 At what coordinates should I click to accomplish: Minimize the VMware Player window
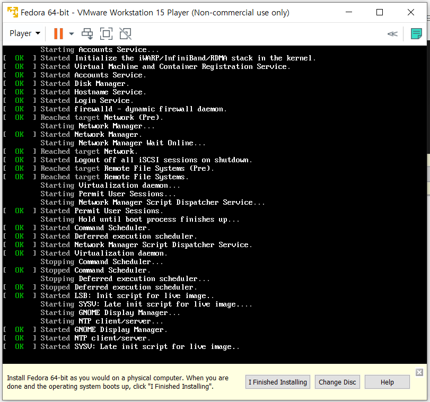349,12
